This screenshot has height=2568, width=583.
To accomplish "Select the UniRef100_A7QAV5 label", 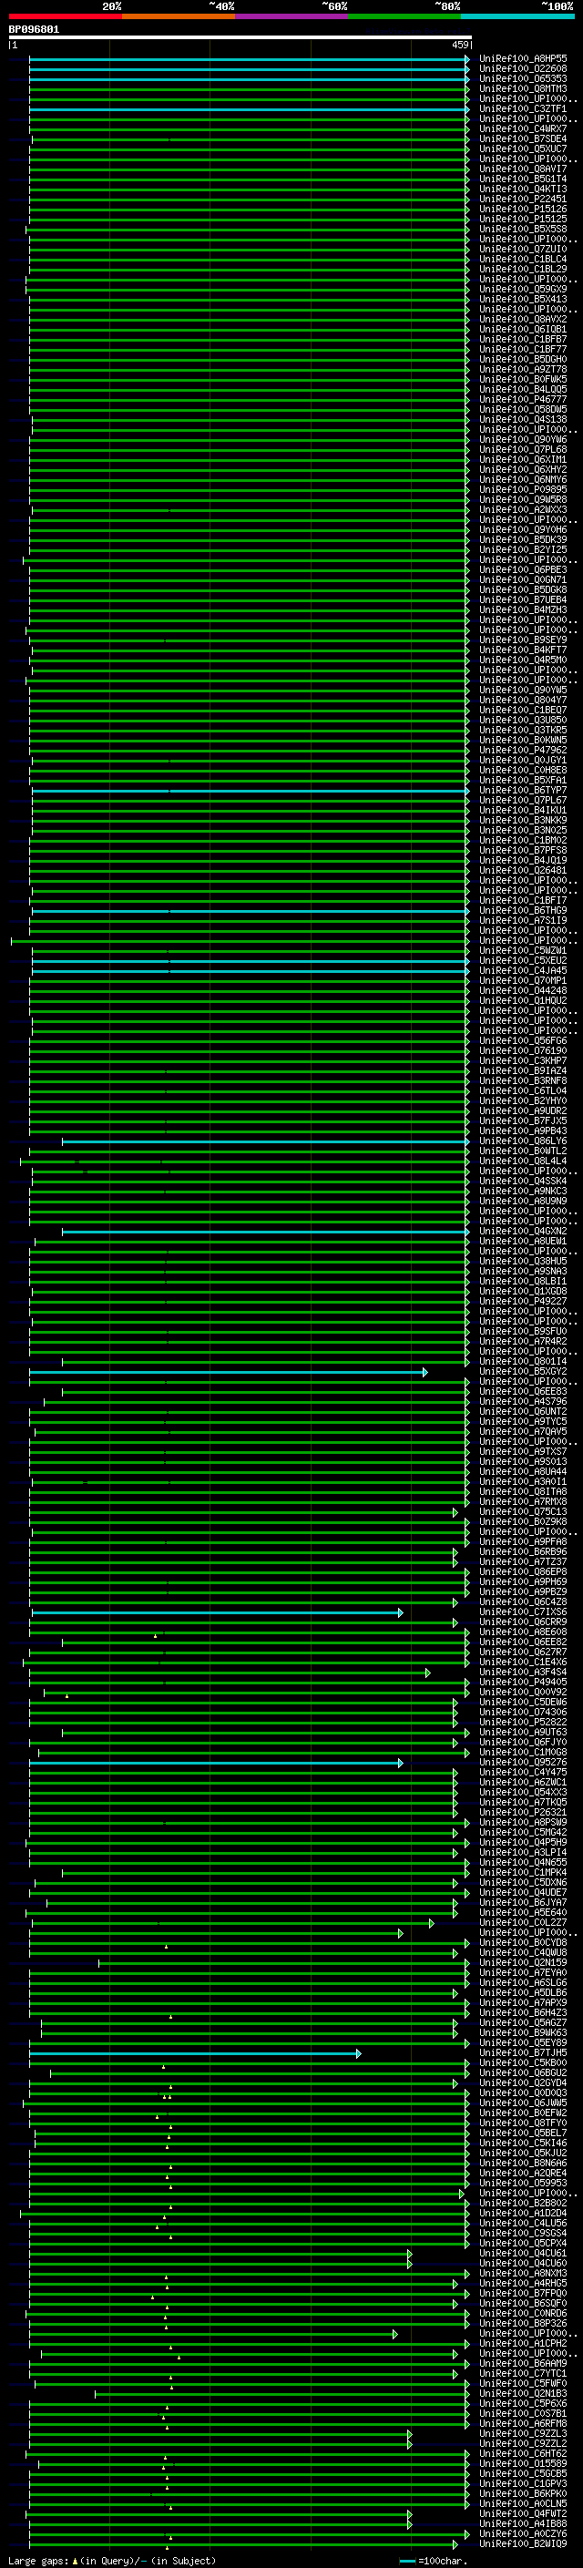I will coord(523,1431).
